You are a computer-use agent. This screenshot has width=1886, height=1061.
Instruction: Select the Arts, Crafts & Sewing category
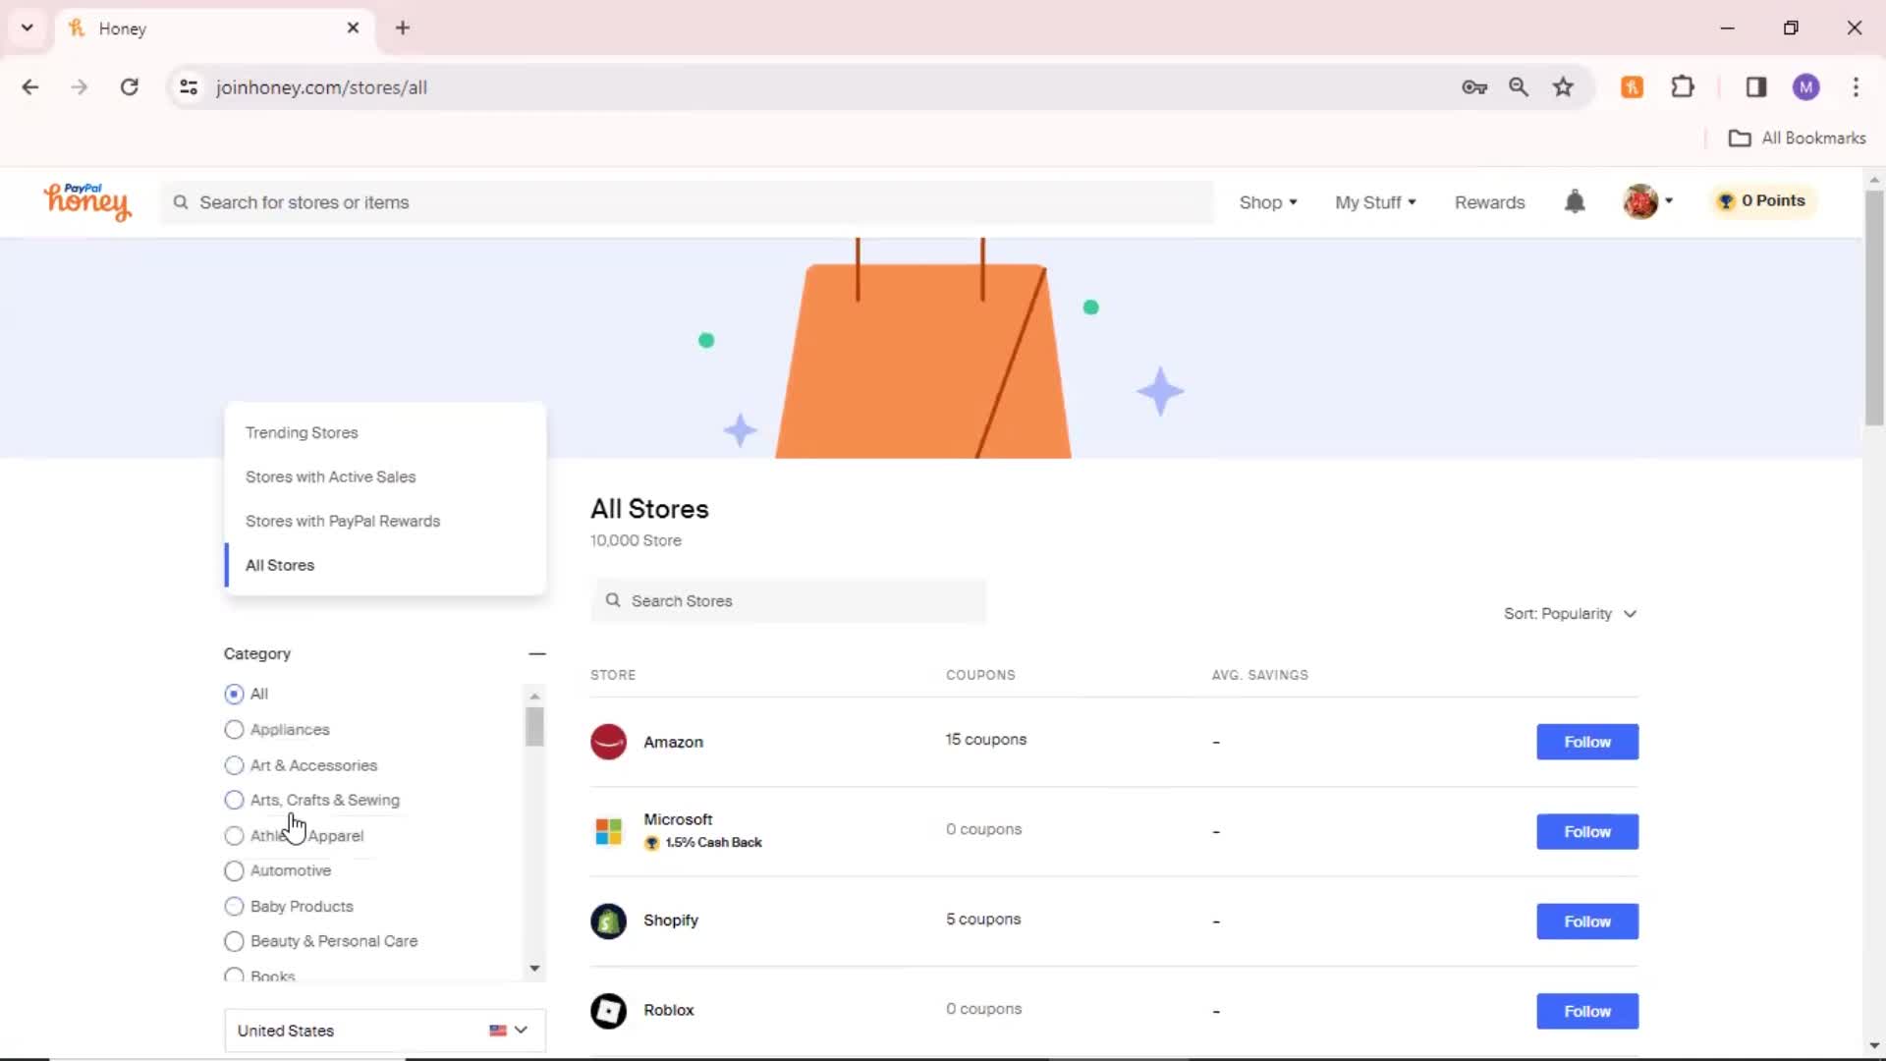pyautogui.click(x=234, y=801)
